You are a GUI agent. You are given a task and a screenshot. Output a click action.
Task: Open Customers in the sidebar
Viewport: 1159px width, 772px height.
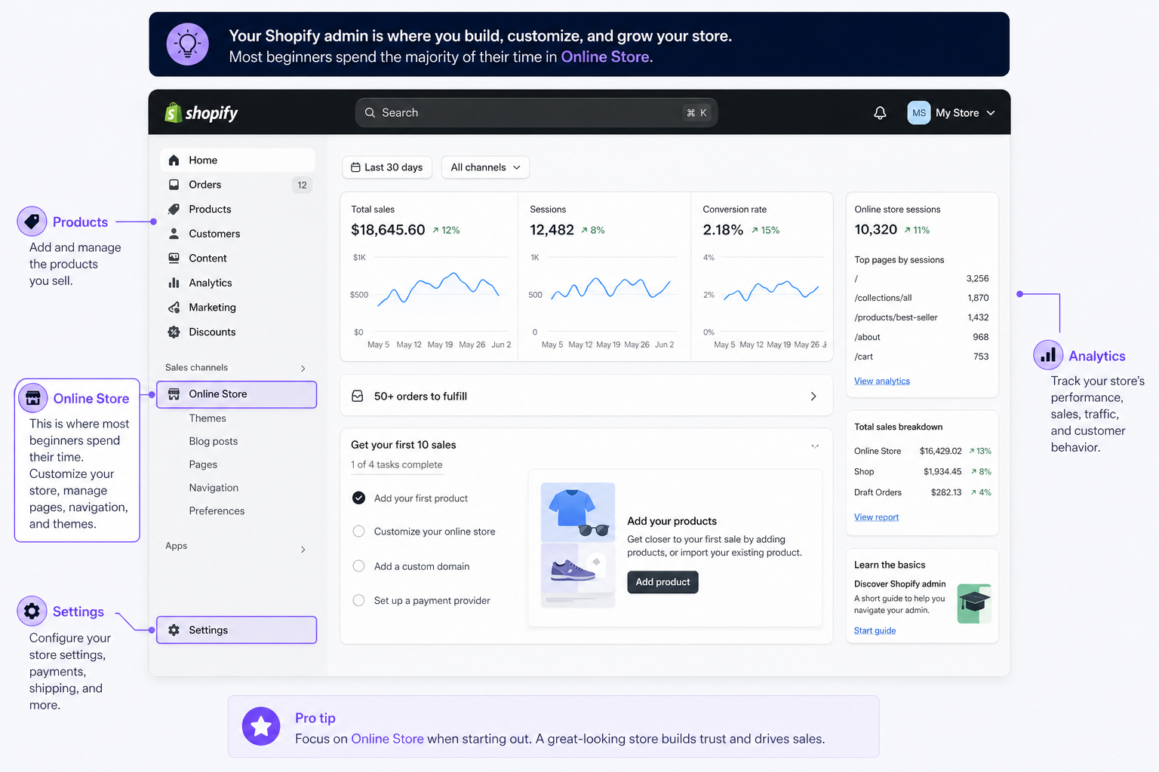point(238,234)
